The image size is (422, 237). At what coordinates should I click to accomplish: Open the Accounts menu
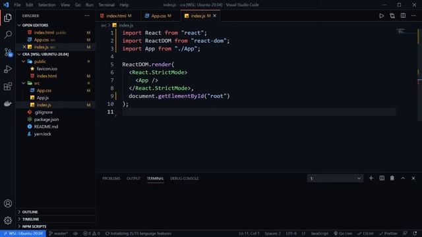coord(8,203)
